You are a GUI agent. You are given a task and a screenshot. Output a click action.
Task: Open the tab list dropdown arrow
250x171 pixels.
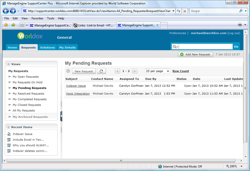coord(27,25)
